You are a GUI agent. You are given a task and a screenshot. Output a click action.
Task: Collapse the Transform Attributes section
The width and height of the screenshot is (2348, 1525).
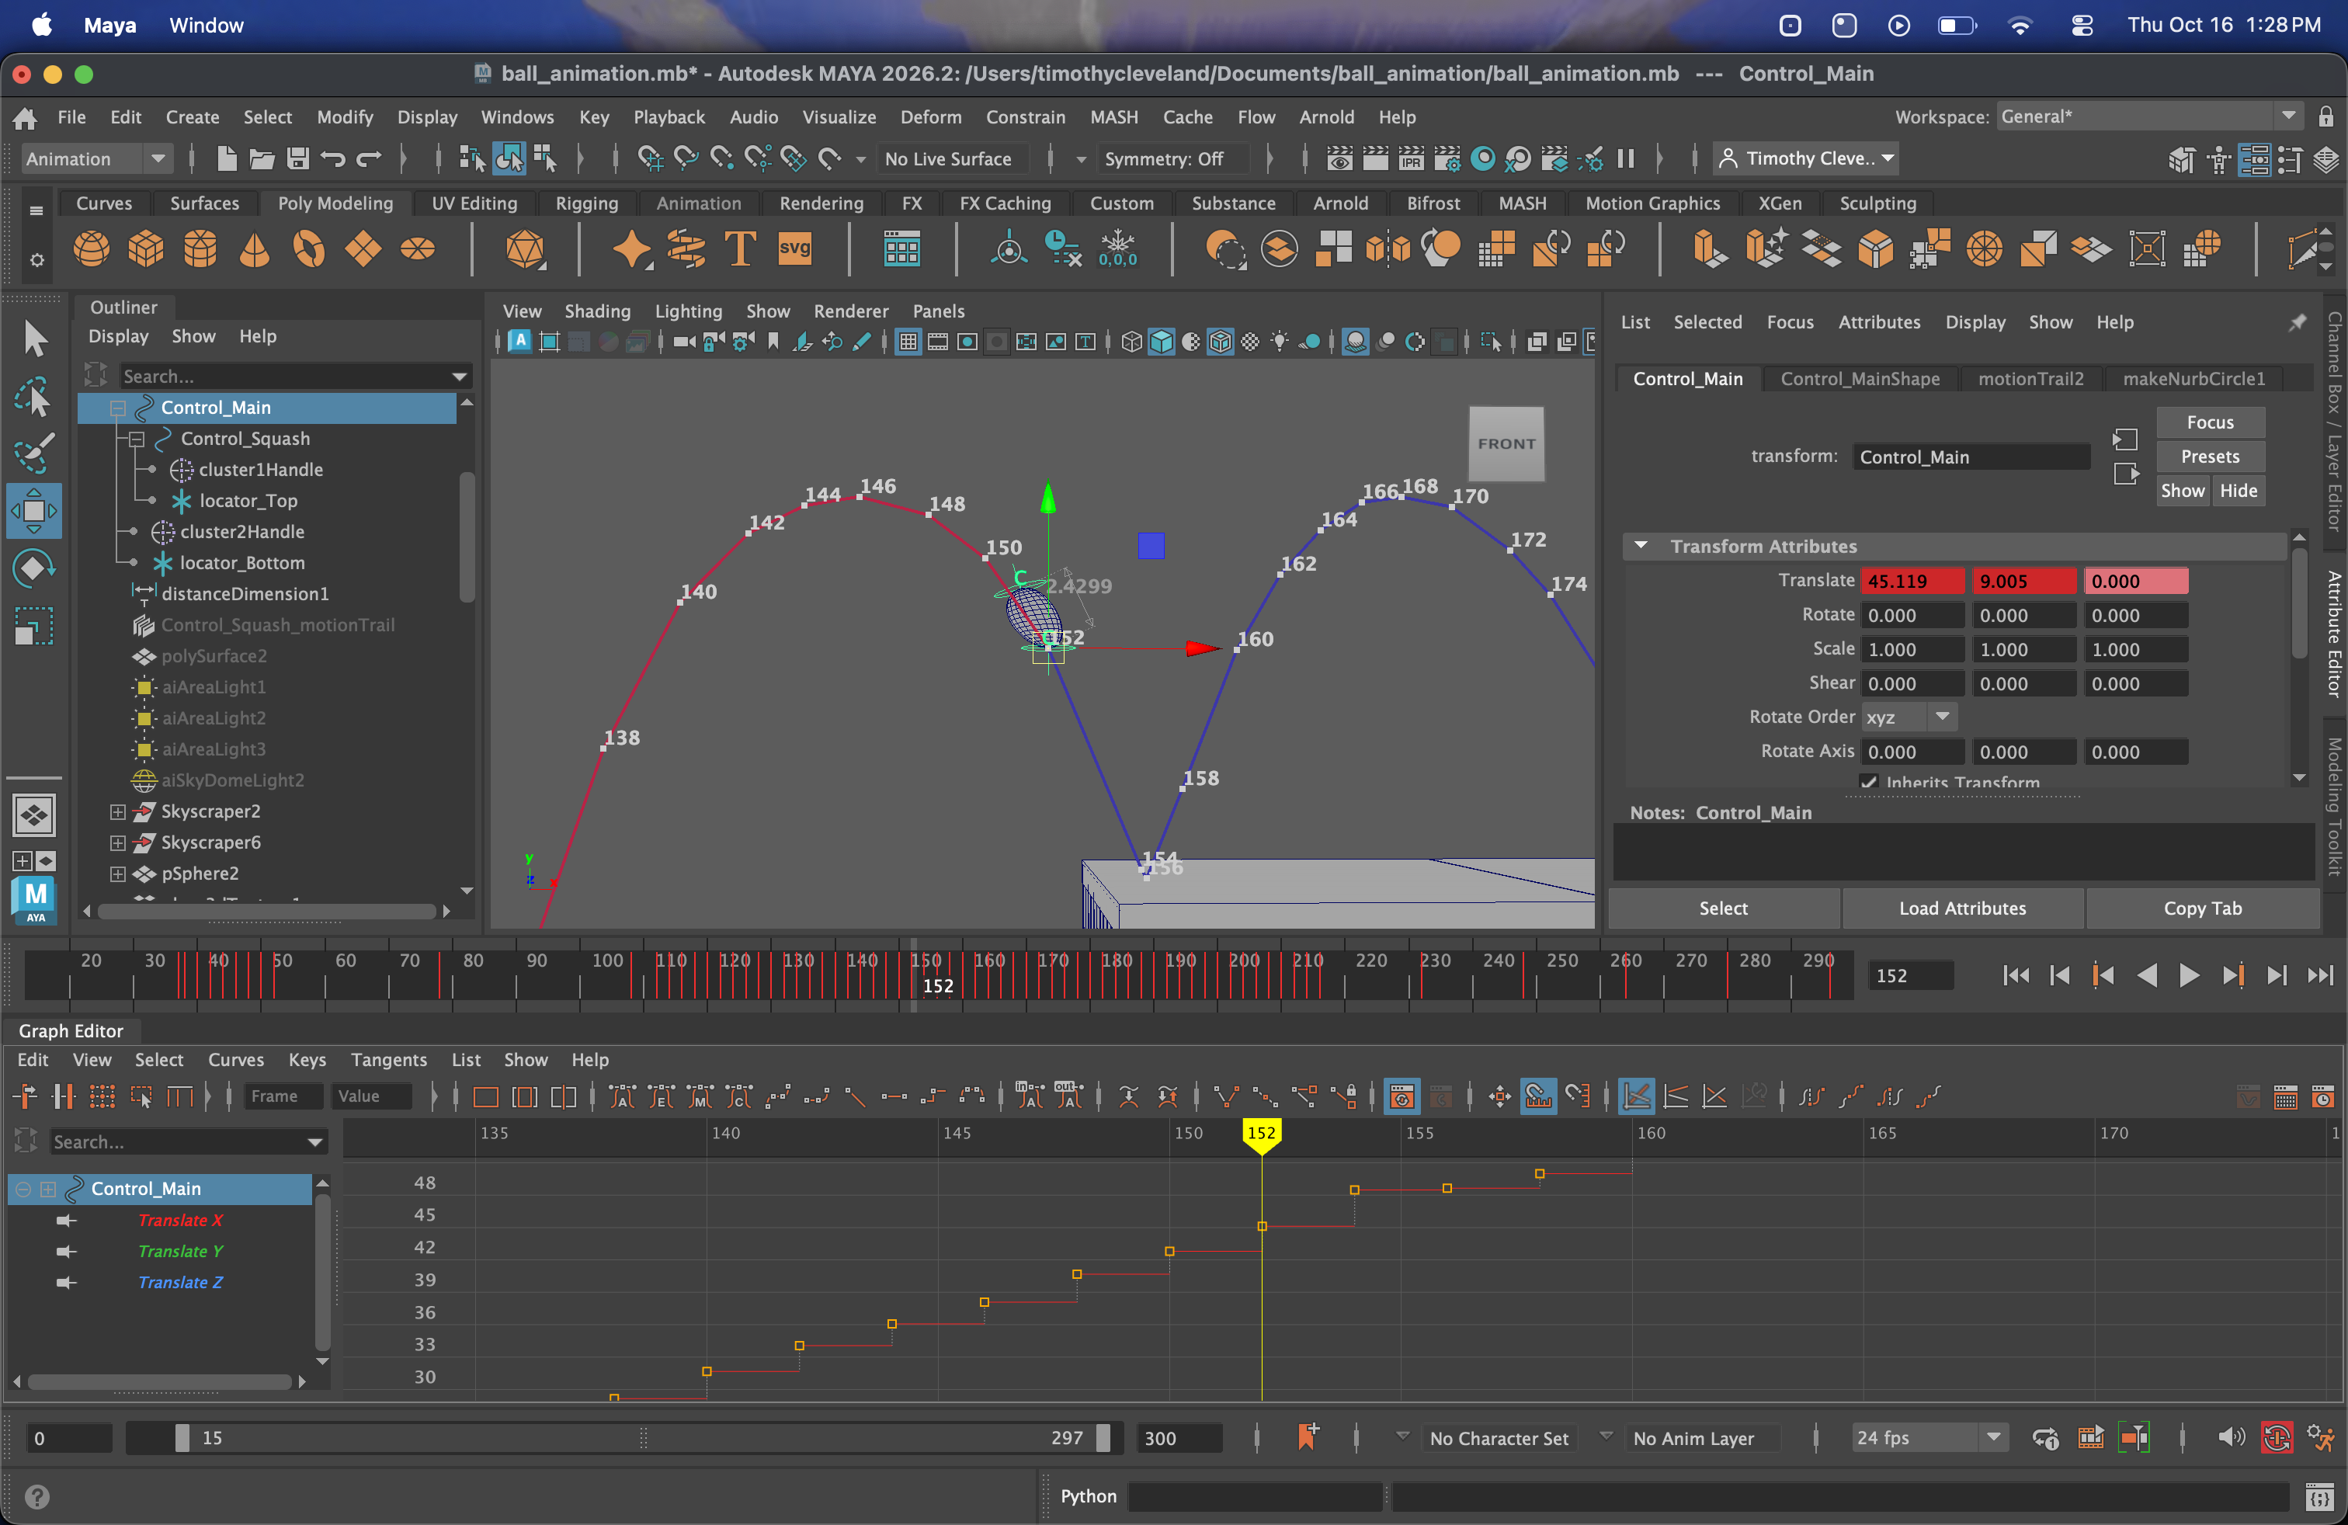coord(1640,546)
